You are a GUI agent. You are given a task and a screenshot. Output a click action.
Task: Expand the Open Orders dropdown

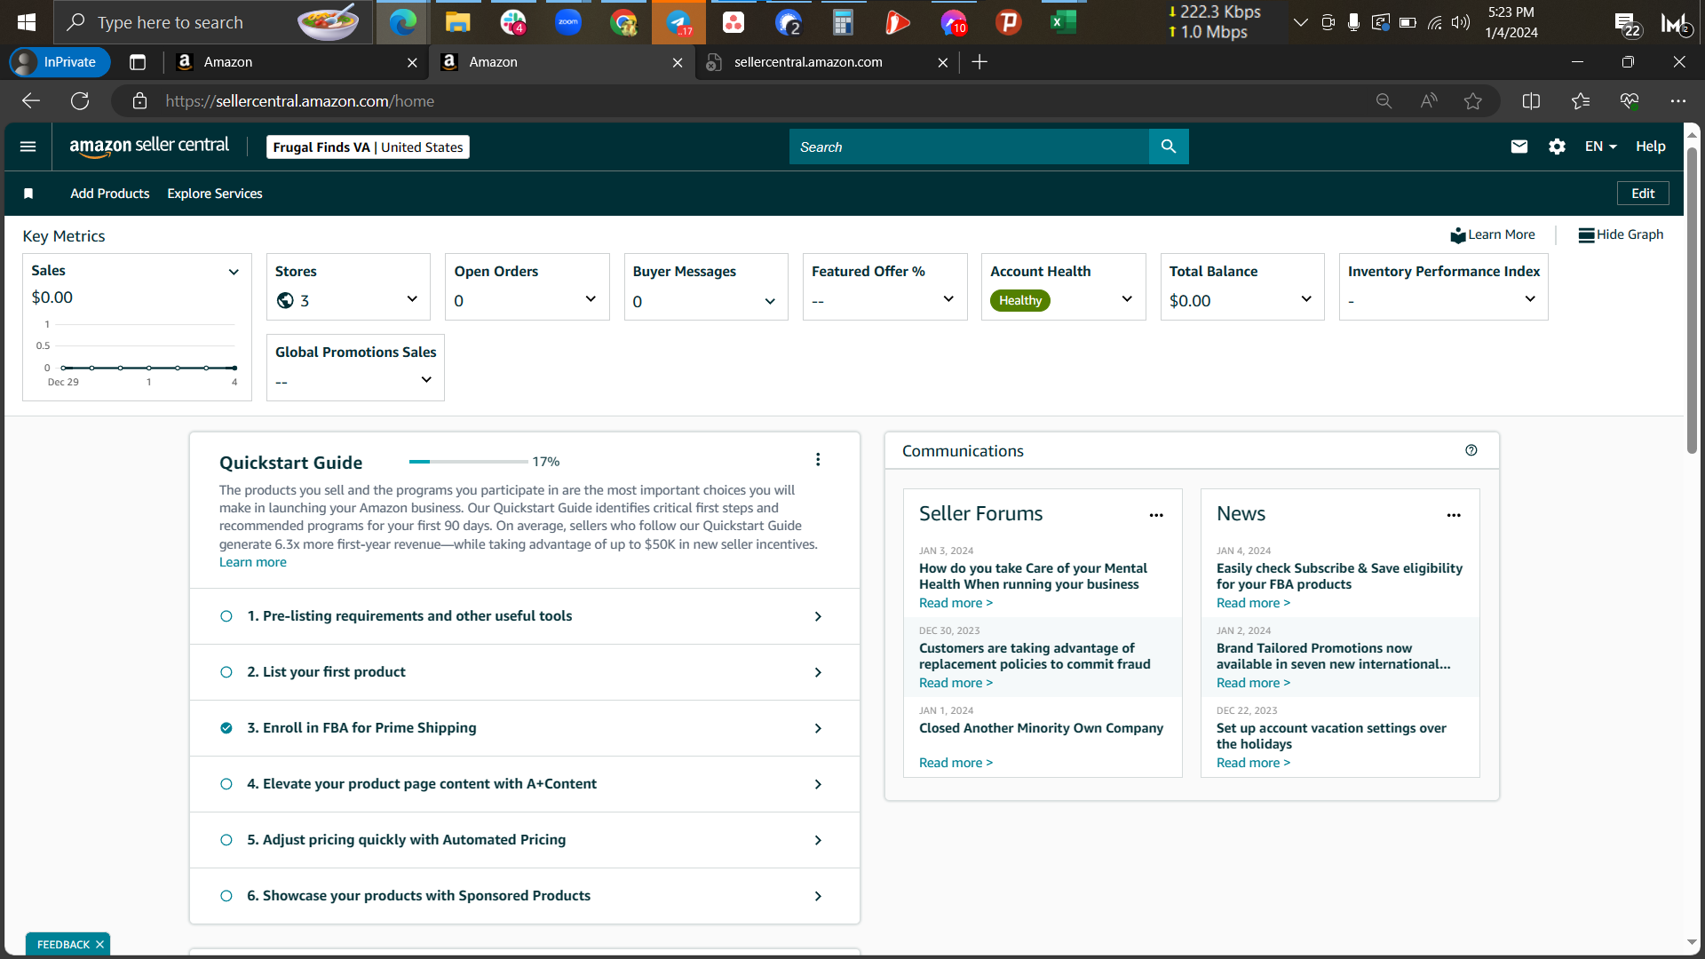(591, 299)
